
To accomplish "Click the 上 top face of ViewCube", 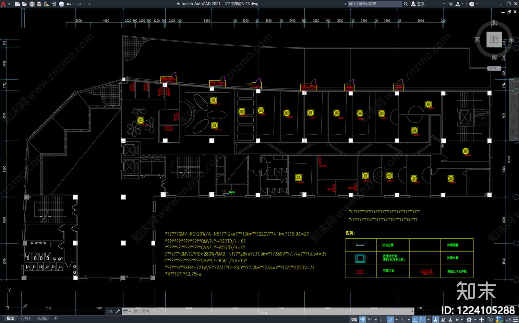I will tap(494, 40).
